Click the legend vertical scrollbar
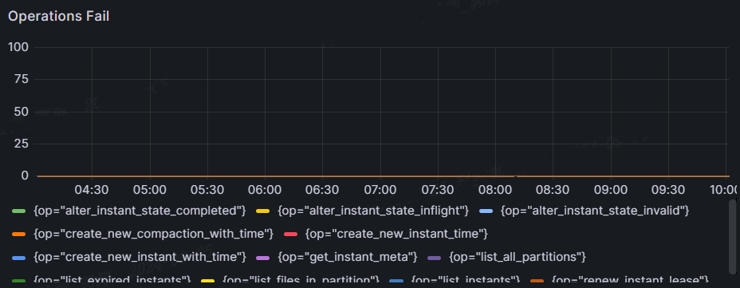This screenshot has height=288, width=740. 733,237
